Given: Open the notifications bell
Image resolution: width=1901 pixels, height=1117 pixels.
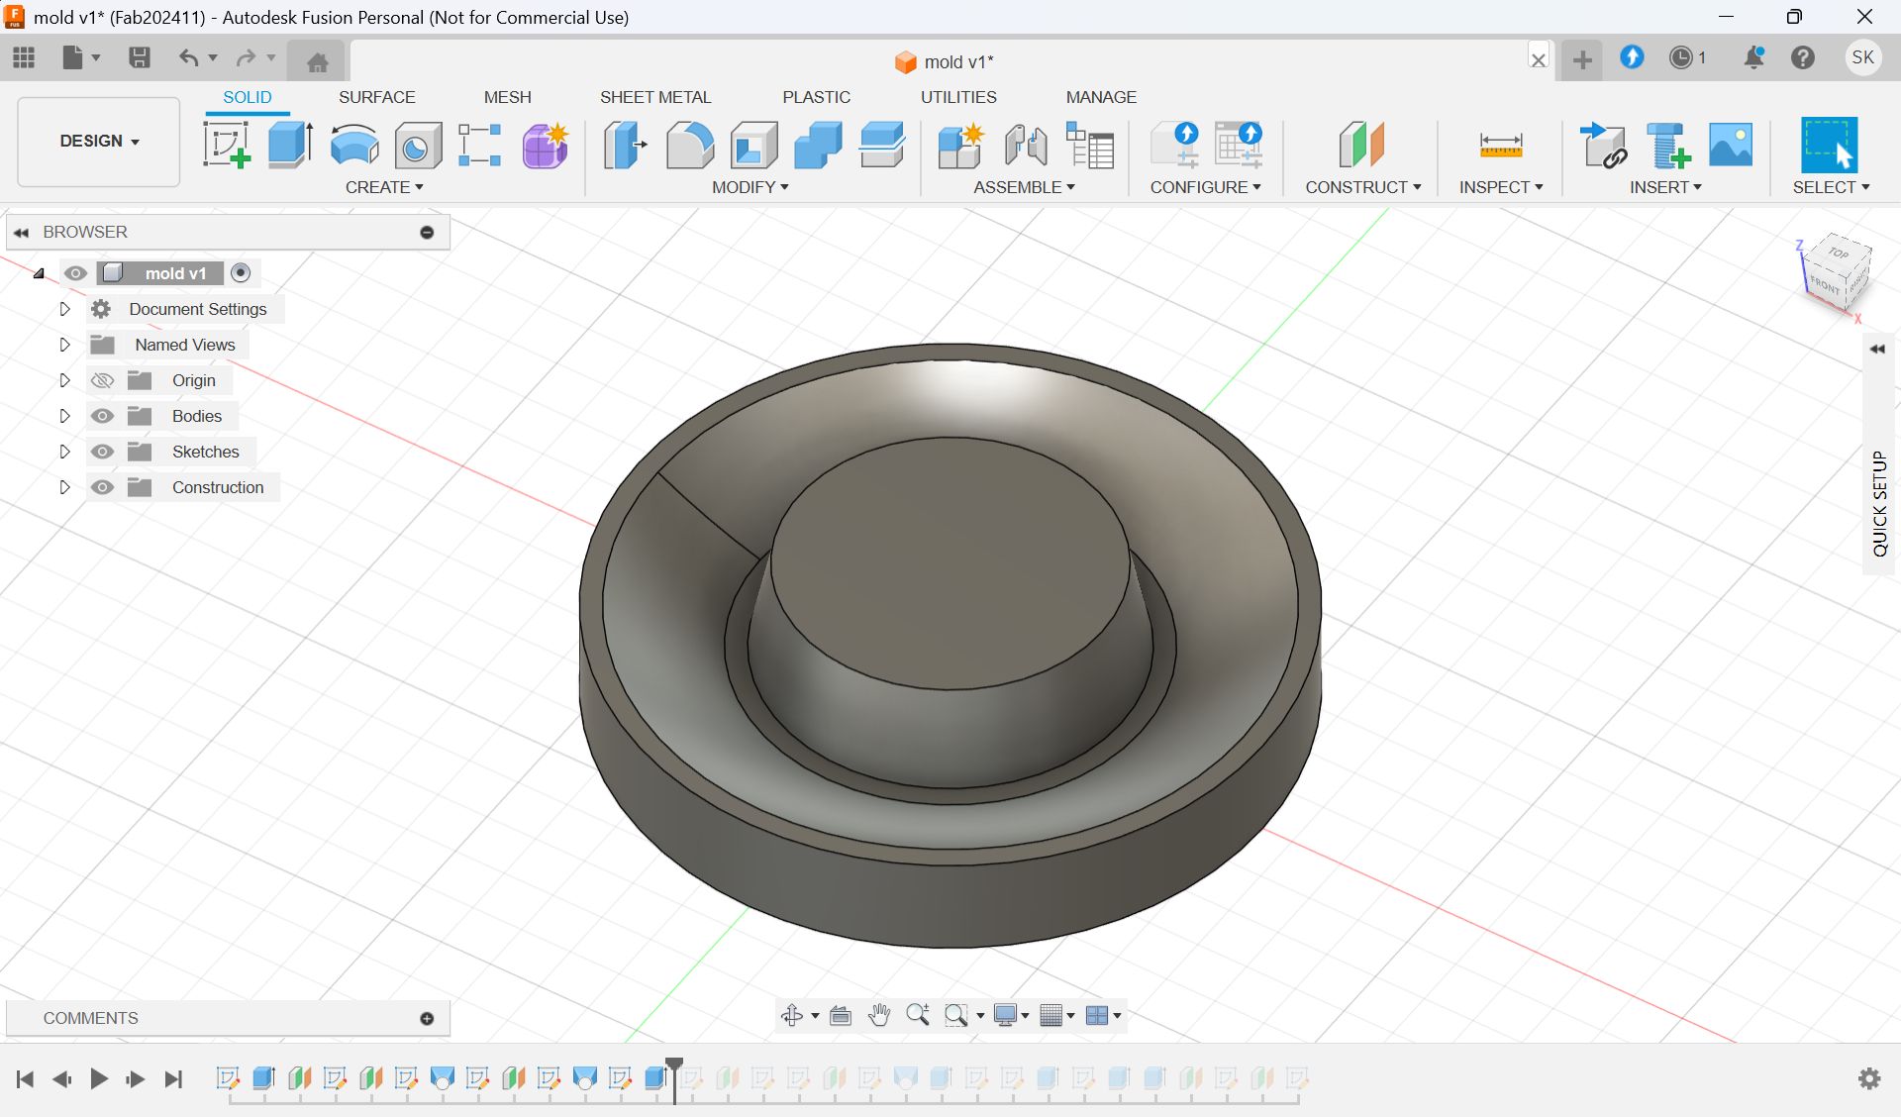Looking at the screenshot, I should point(1753,57).
